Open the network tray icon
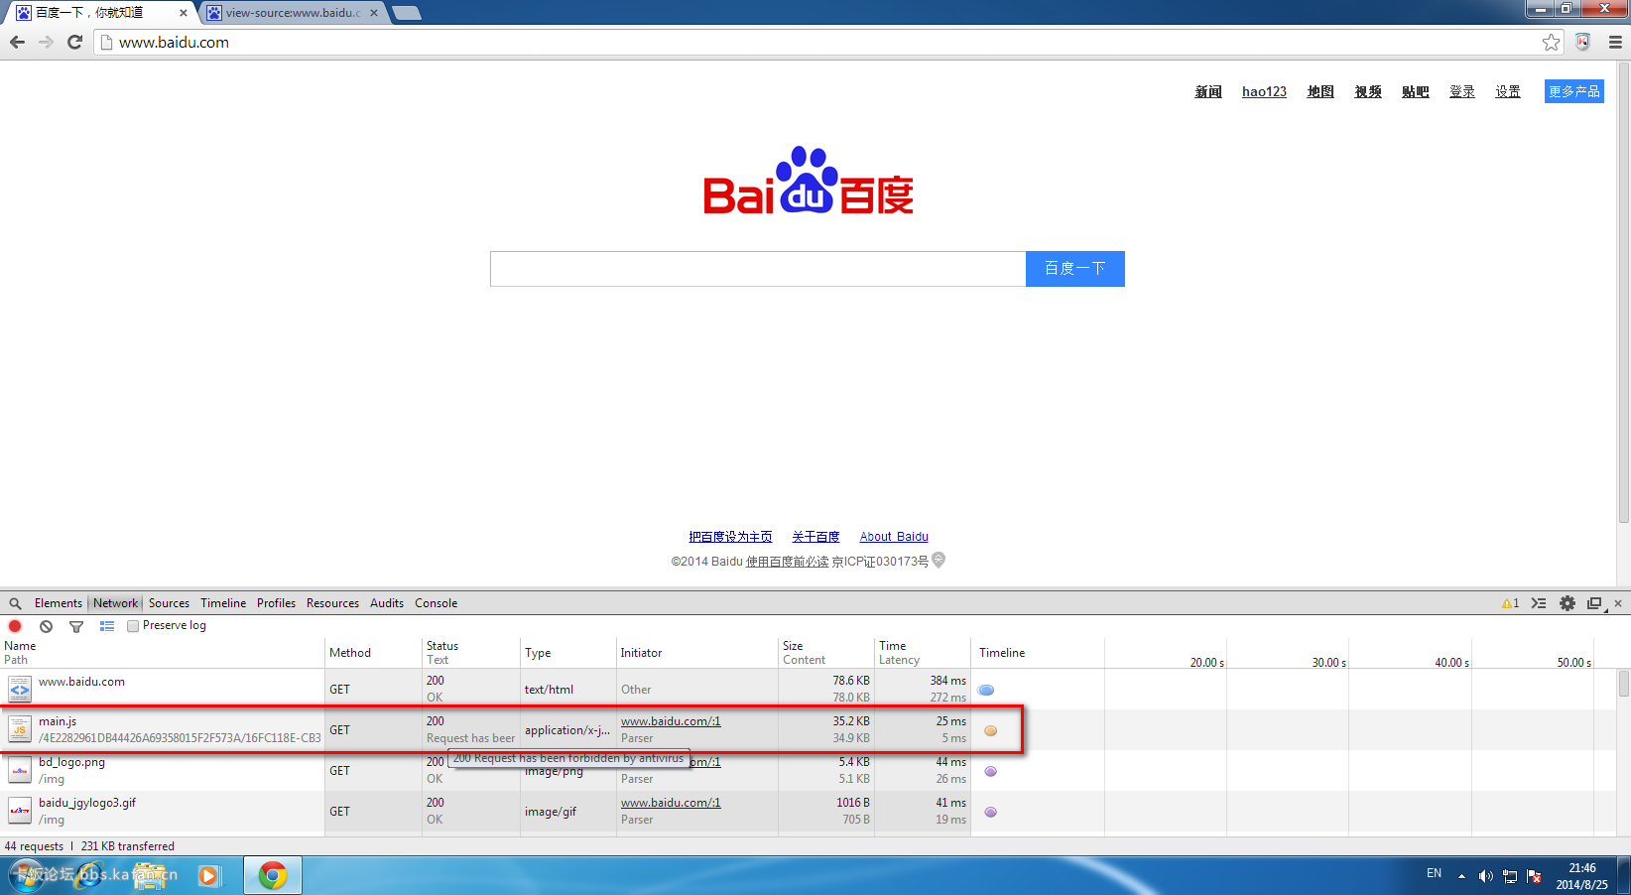 pos(1510,875)
